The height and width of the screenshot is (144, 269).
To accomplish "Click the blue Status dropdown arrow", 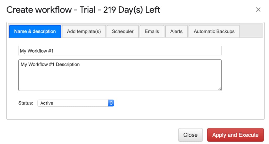I will point(111,103).
